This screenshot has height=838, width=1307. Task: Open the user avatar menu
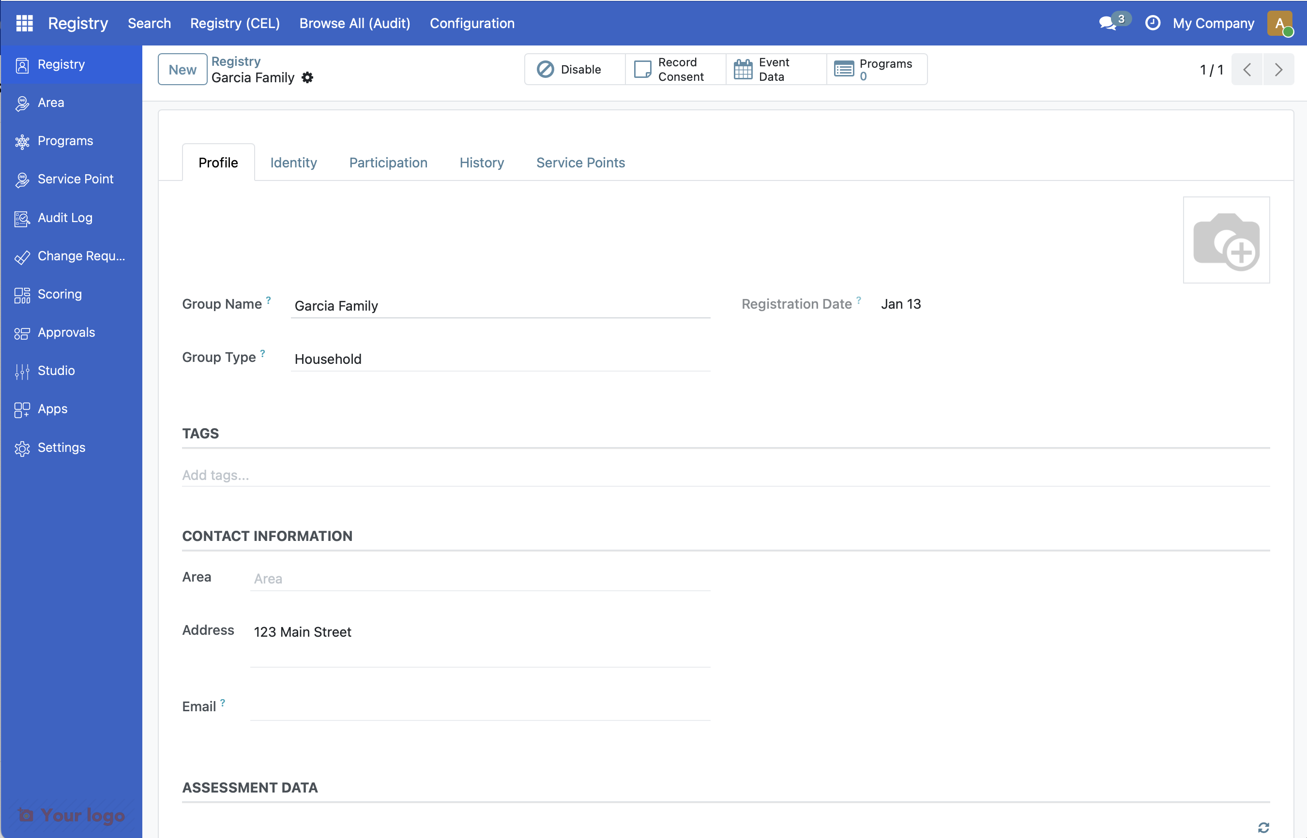click(x=1280, y=23)
